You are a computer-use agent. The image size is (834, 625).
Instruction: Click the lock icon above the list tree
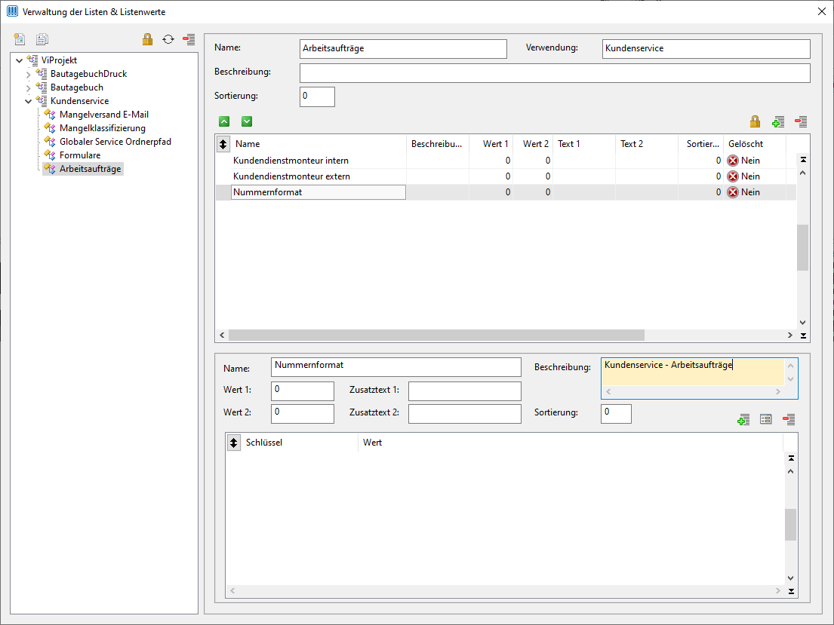(147, 39)
